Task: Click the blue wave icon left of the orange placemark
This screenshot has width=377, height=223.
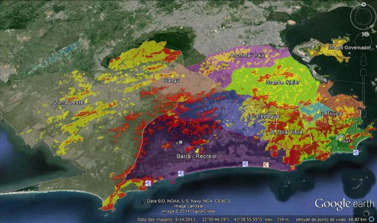Action: [245, 164]
